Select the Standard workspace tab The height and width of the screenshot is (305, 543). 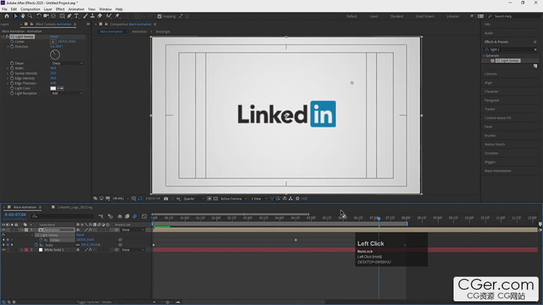[397, 16]
